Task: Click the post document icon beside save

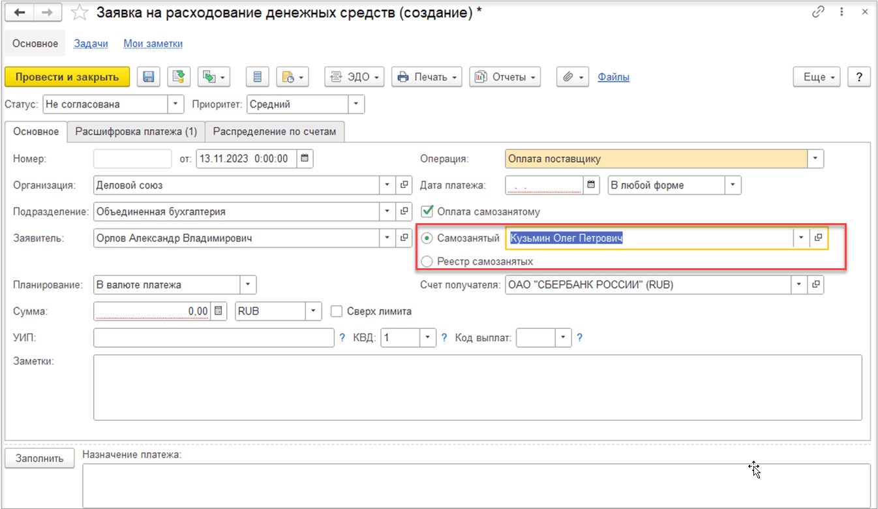Action: [x=178, y=77]
